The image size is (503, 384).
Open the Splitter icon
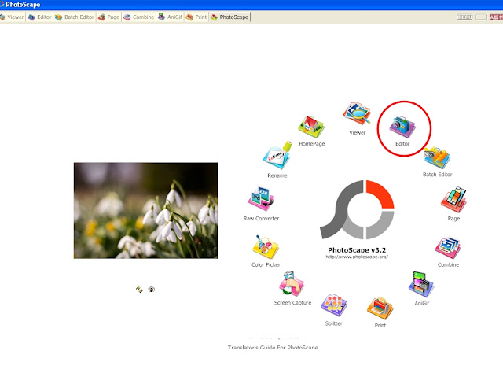pyautogui.click(x=333, y=305)
